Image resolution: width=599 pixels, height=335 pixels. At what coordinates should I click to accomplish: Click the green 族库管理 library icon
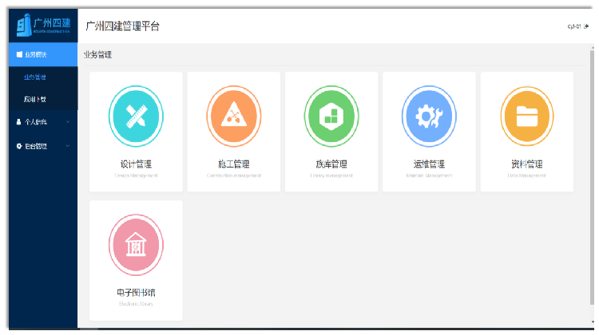pyautogui.click(x=331, y=116)
